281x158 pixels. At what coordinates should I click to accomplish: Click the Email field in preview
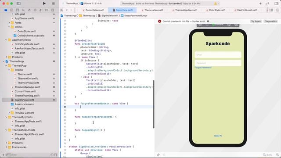pos(218,54)
